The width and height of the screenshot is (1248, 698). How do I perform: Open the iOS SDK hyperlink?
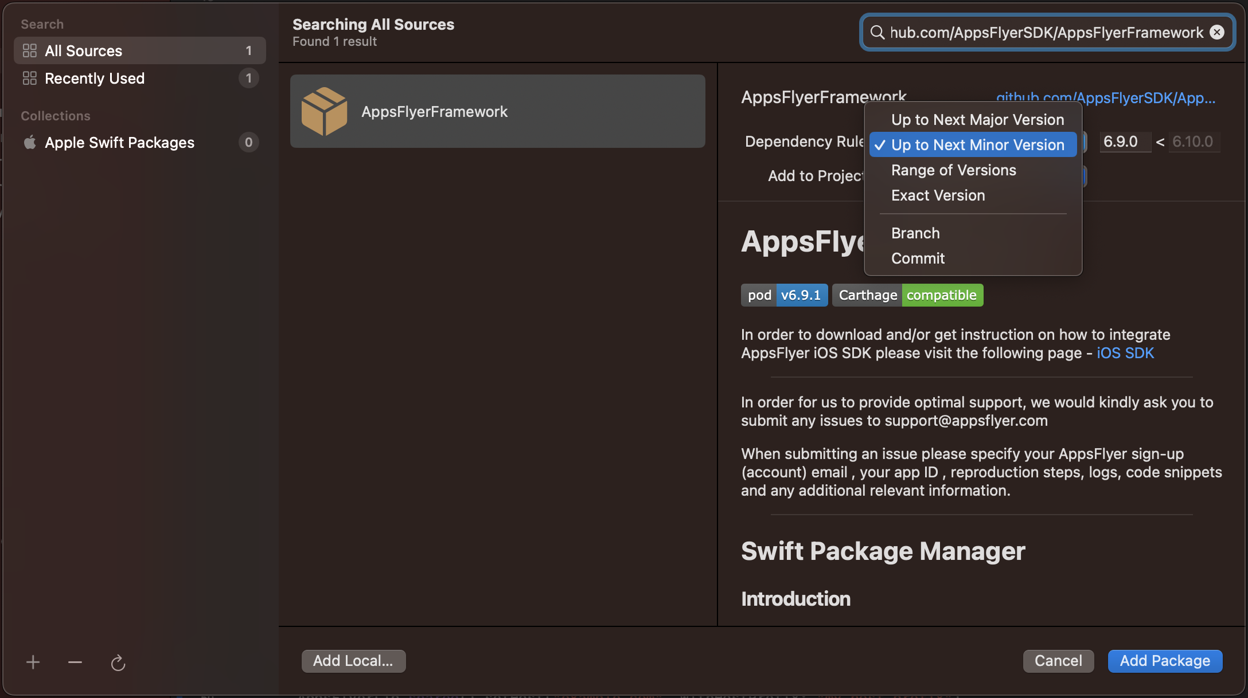pyautogui.click(x=1125, y=353)
